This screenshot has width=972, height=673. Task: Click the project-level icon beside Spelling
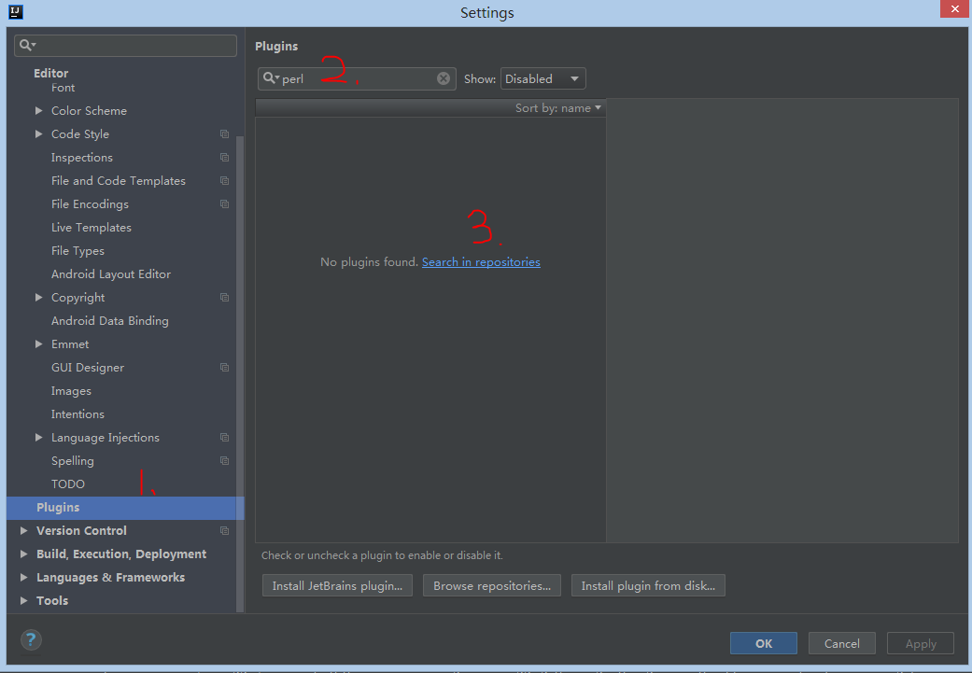tap(224, 461)
